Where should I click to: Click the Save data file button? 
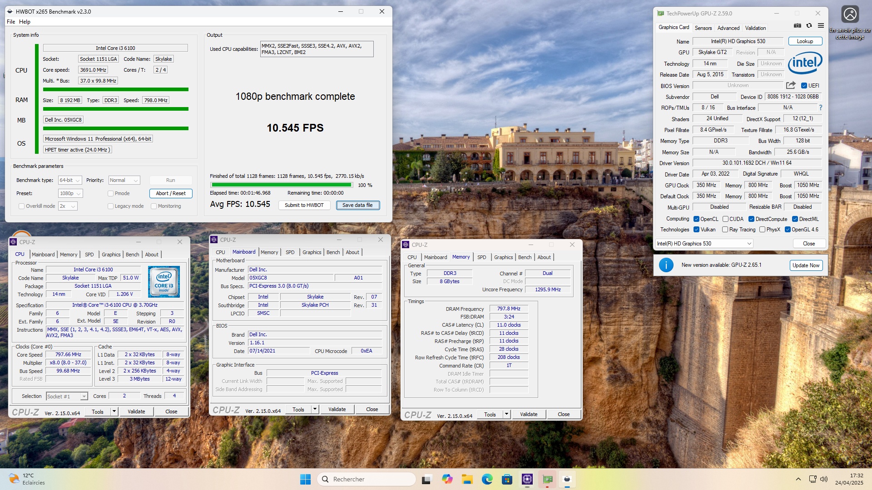click(358, 205)
